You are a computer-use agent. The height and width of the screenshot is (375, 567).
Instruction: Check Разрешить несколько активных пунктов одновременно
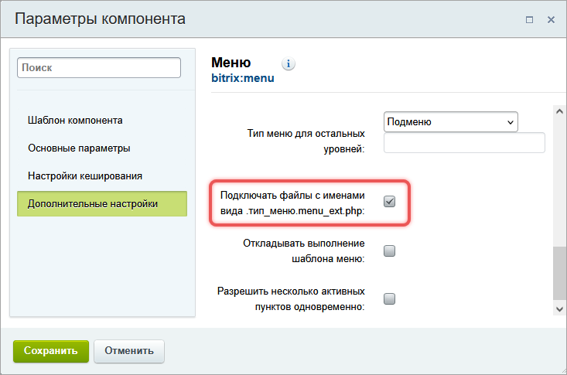tap(390, 299)
